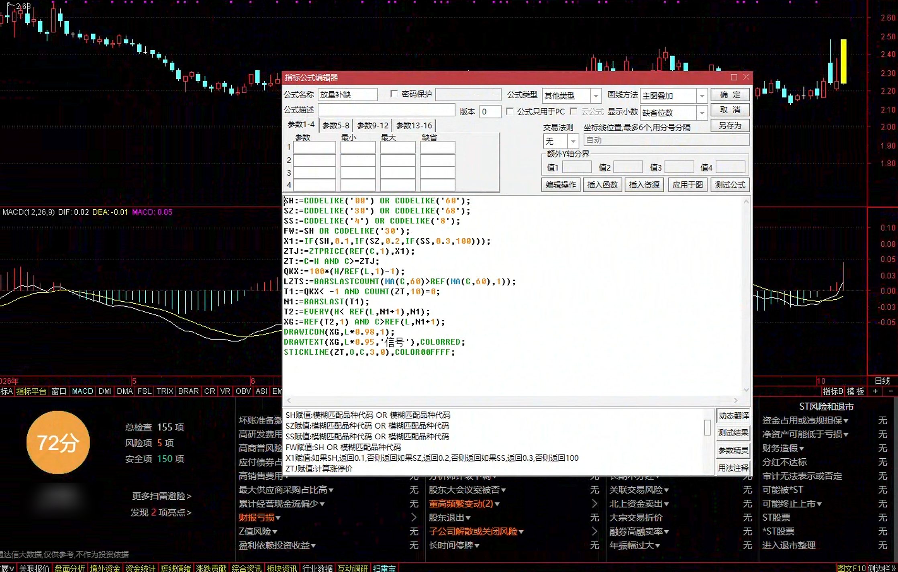
Task: Open the 插入函数 button
Action: [602, 185]
